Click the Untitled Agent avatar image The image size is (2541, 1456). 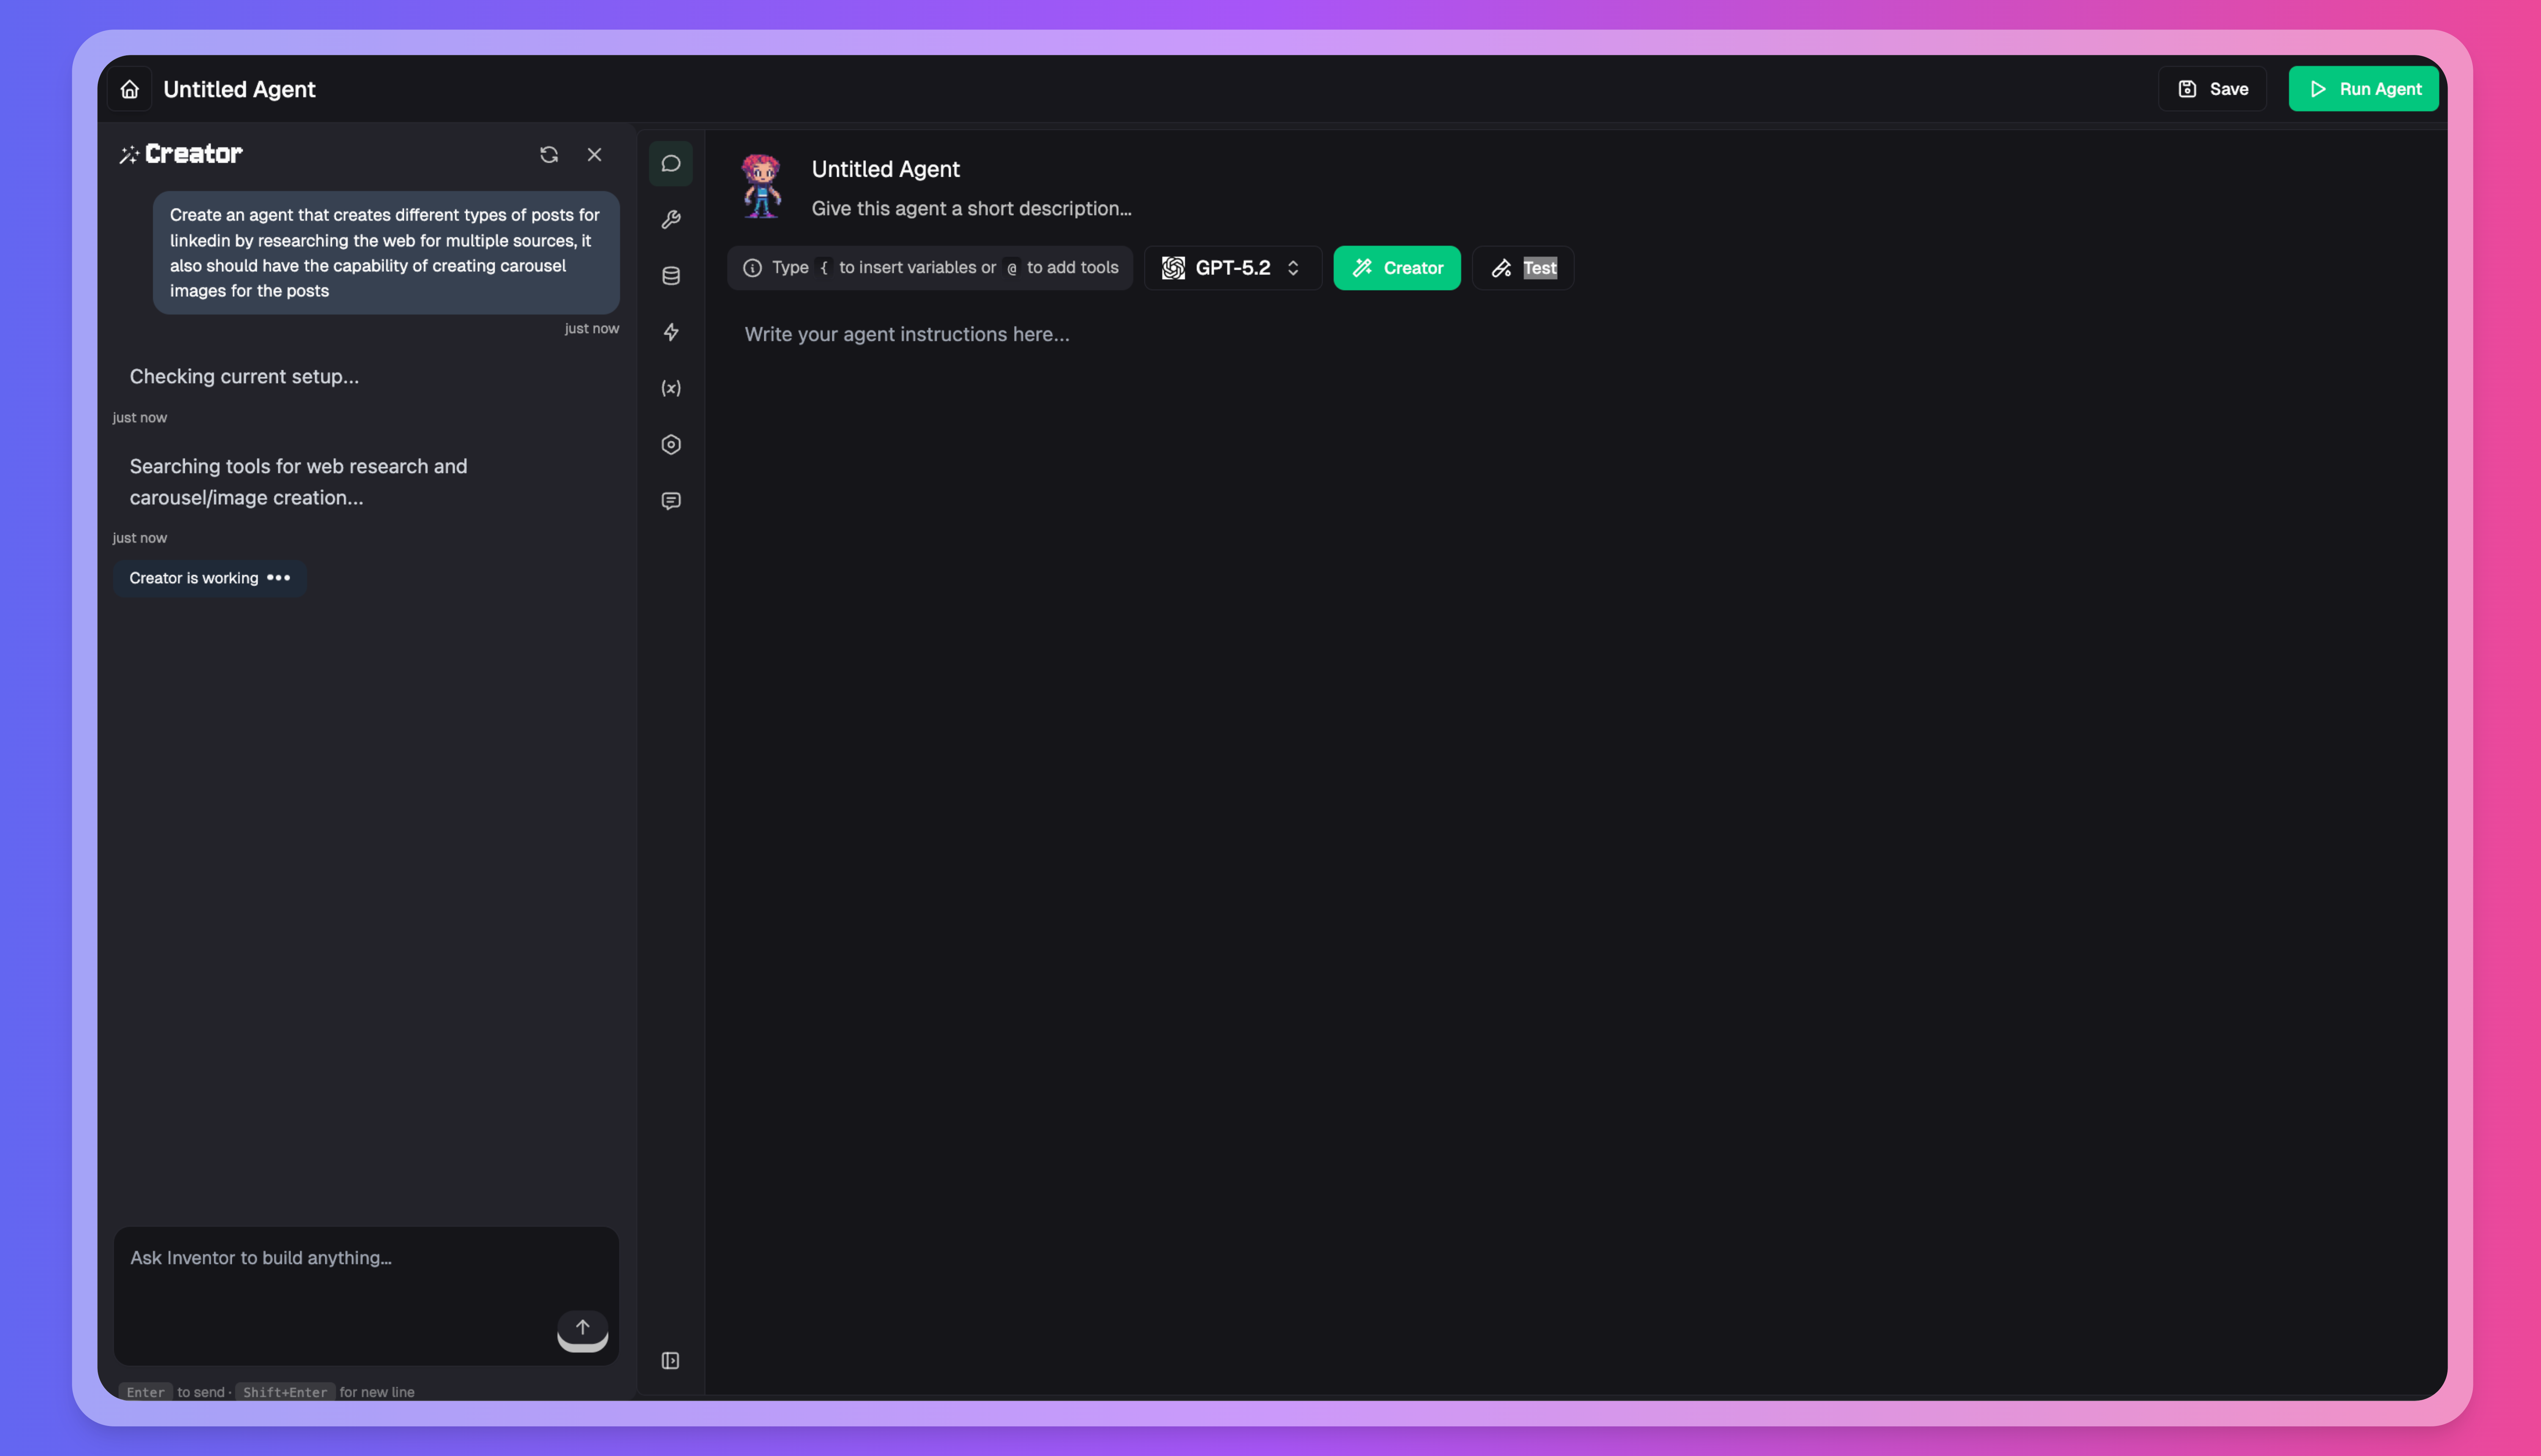click(x=761, y=186)
